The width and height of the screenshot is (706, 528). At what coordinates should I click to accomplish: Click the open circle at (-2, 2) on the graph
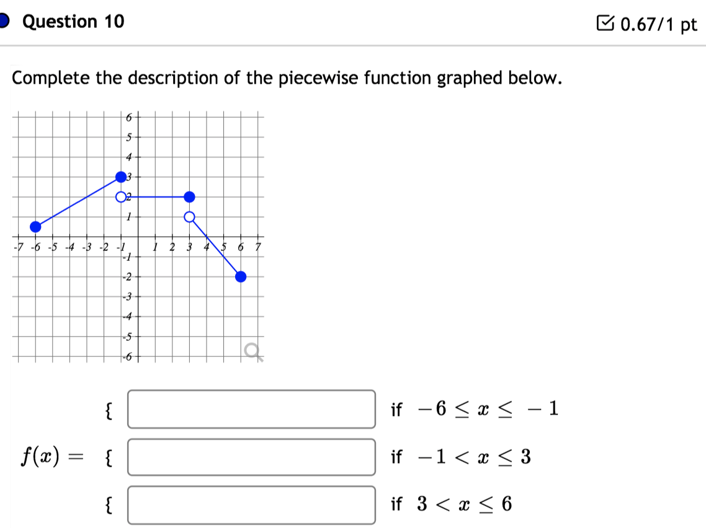tap(120, 196)
